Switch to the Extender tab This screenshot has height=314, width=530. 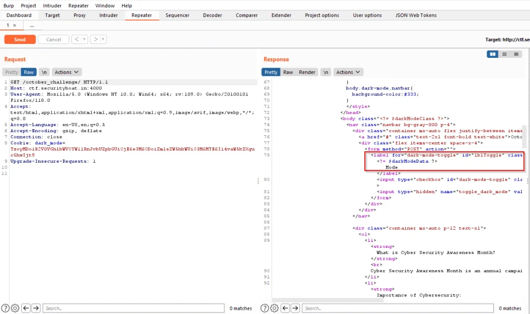(x=281, y=15)
